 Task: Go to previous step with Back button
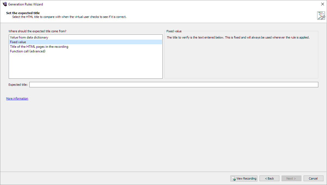pyautogui.click(x=269, y=178)
